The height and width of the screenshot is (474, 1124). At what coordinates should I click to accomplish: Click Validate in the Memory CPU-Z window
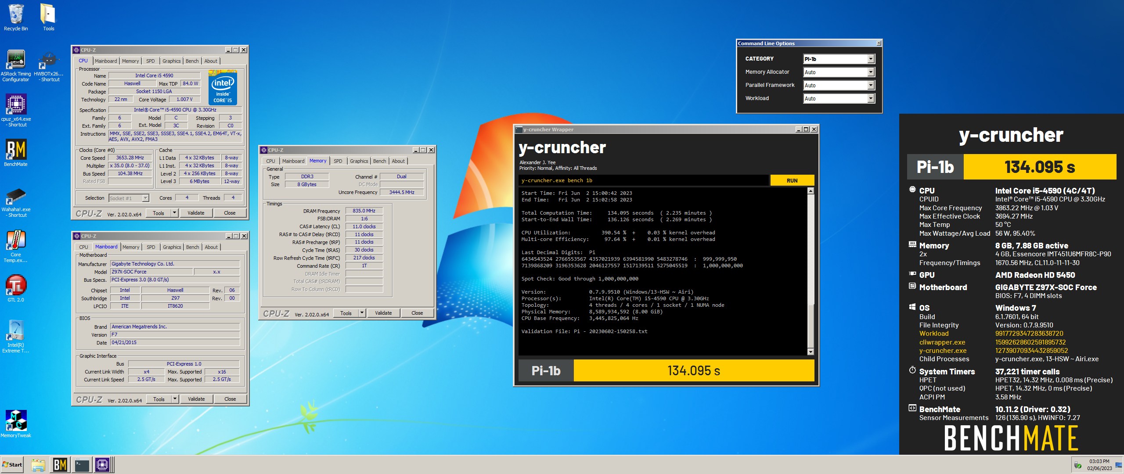click(x=383, y=313)
